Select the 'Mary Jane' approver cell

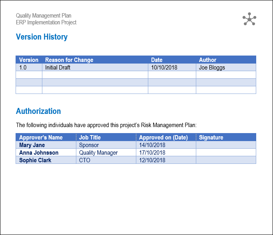32,145
